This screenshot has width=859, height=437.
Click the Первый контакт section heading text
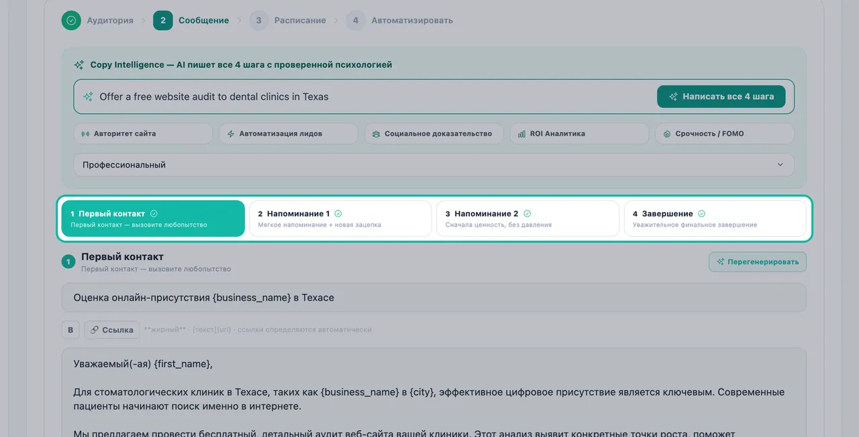click(x=122, y=257)
